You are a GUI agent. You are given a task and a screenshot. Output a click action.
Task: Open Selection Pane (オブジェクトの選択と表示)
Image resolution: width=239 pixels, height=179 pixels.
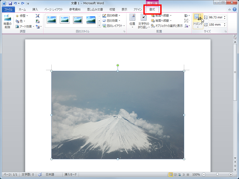(167, 26)
